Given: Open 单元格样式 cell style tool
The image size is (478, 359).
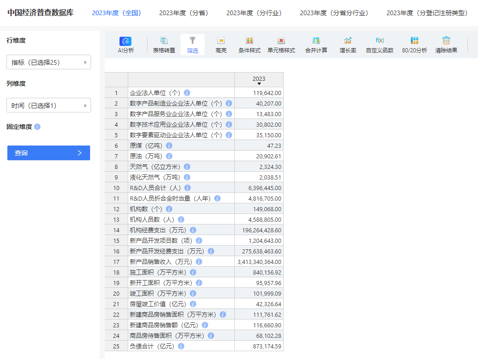Looking at the screenshot, I should [x=281, y=45].
